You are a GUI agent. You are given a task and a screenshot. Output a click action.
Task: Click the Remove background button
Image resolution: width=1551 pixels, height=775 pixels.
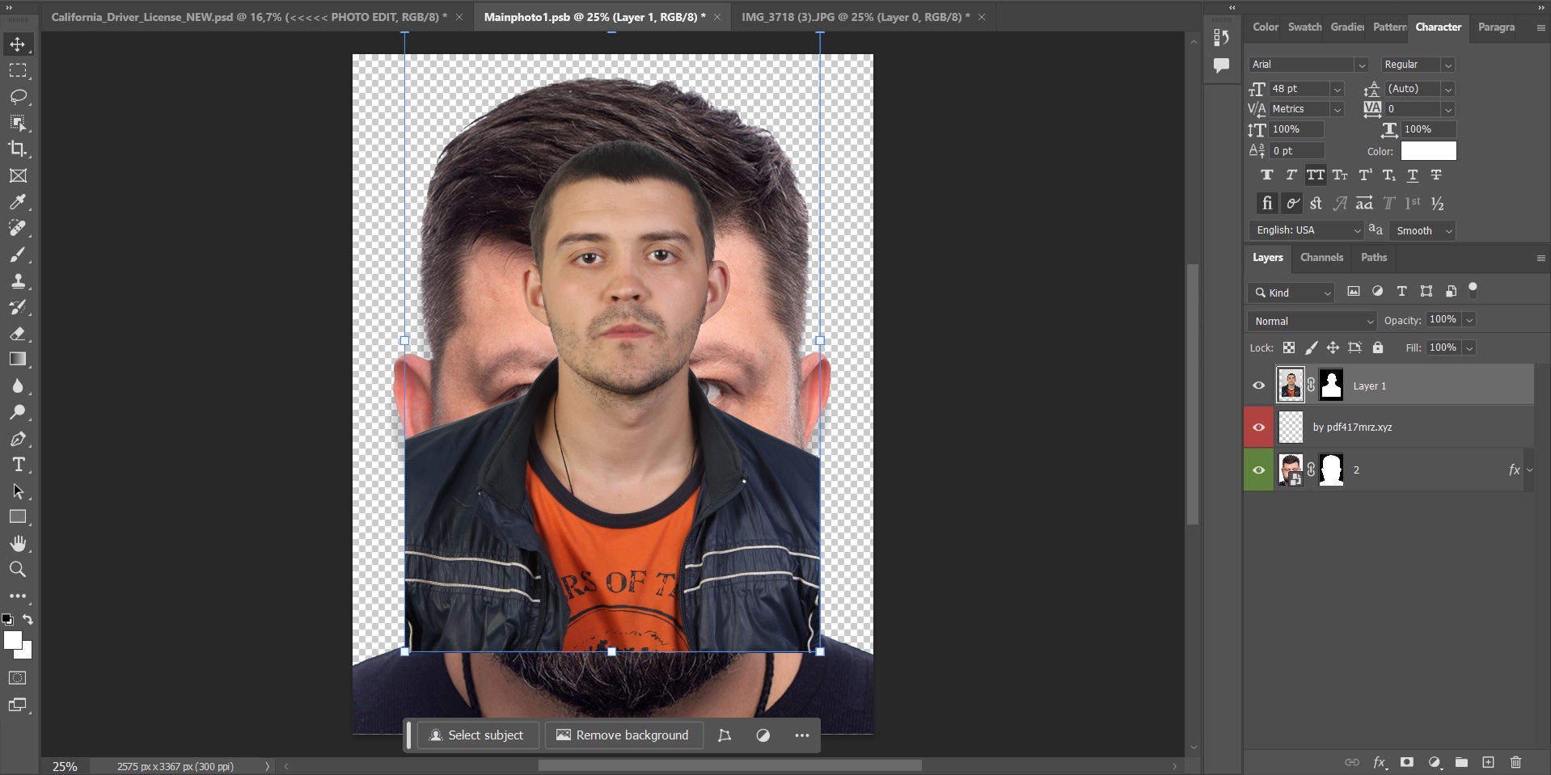tap(623, 735)
